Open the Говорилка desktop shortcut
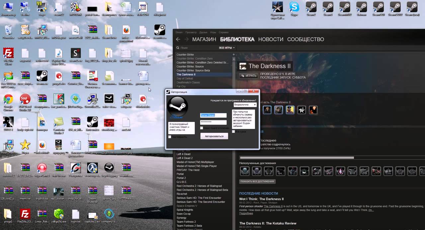This screenshot has width=425, height=230. point(76,170)
